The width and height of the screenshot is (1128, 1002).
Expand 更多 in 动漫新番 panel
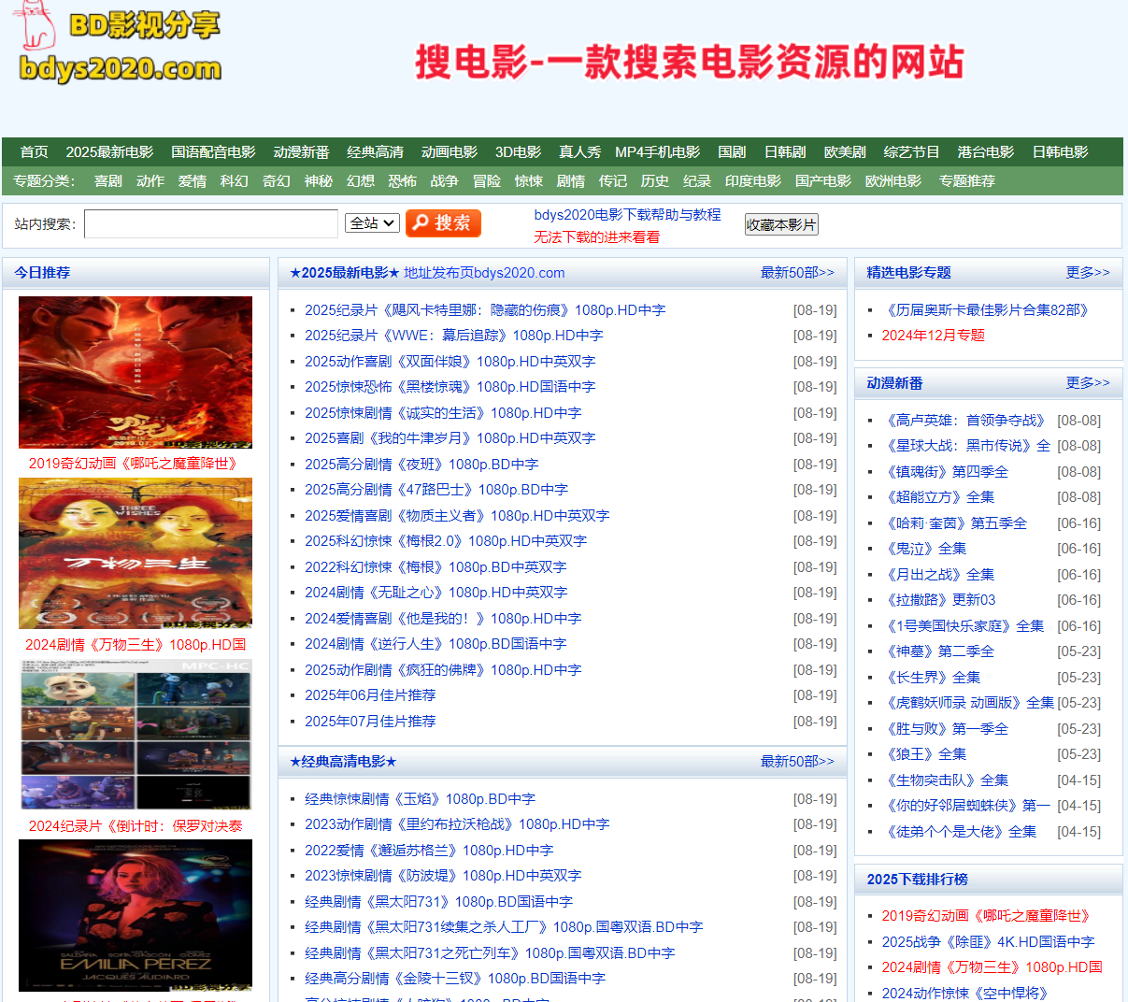[x=1087, y=383]
